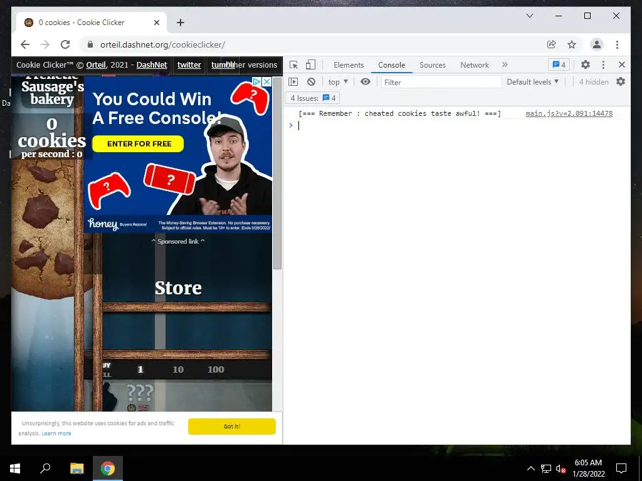Open File Explorer from the taskbar
The width and height of the screenshot is (642, 481).
(76, 468)
